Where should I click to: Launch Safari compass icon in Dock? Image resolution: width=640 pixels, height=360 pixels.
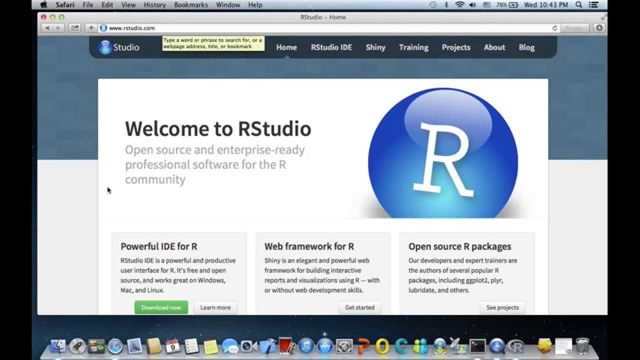point(115,346)
